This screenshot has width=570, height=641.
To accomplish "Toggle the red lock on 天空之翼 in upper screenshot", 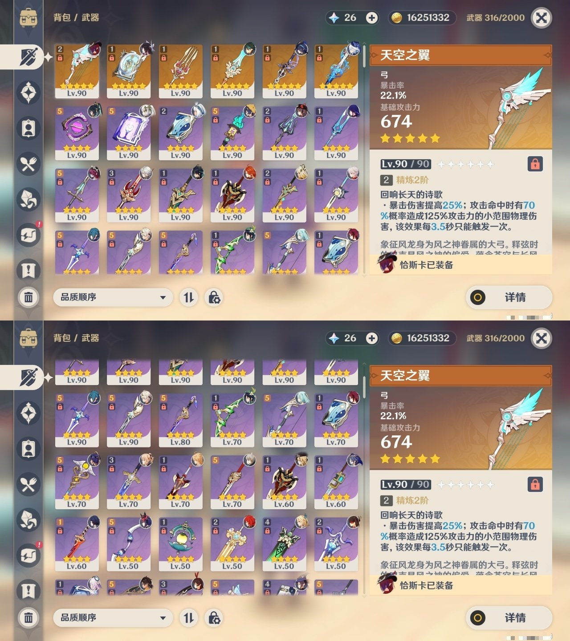I will (x=535, y=164).
